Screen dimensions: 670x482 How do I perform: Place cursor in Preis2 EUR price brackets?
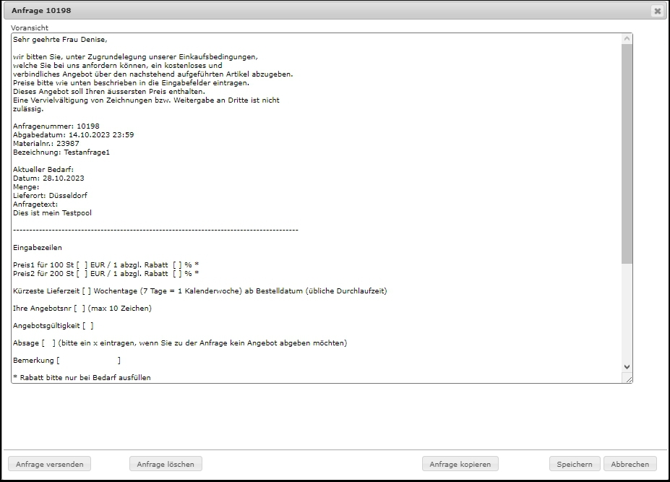82,274
